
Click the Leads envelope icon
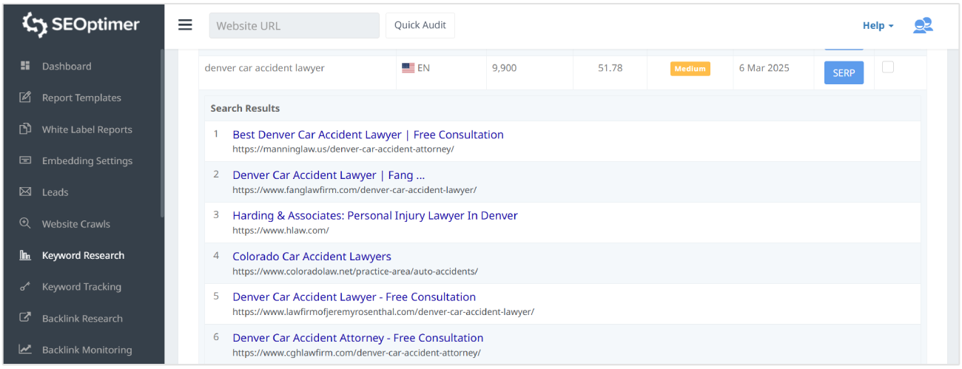coord(25,192)
